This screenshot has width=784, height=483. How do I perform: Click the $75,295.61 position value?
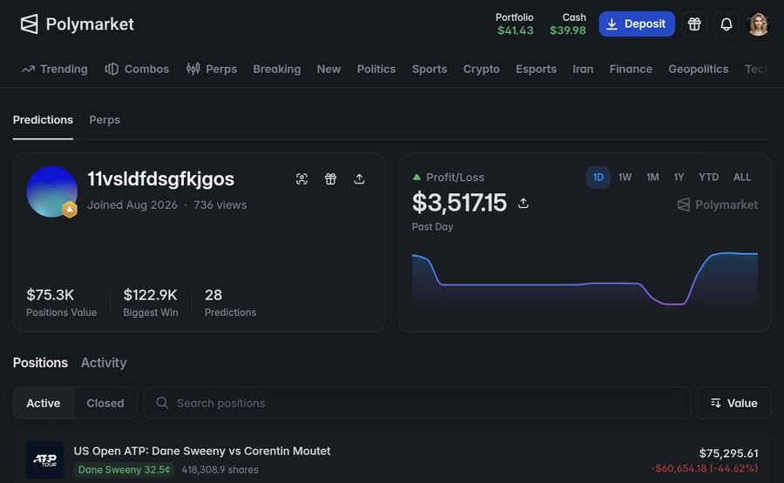click(728, 453)
